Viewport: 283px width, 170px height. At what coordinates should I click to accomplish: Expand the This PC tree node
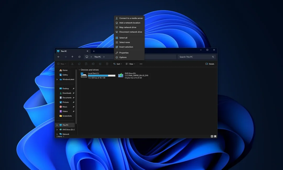coord(57,125)
